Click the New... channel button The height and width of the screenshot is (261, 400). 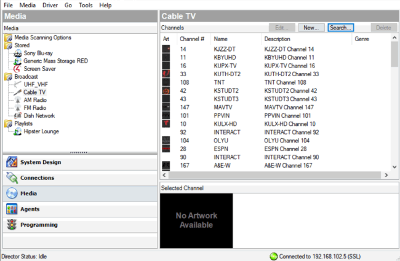[311, 28]
